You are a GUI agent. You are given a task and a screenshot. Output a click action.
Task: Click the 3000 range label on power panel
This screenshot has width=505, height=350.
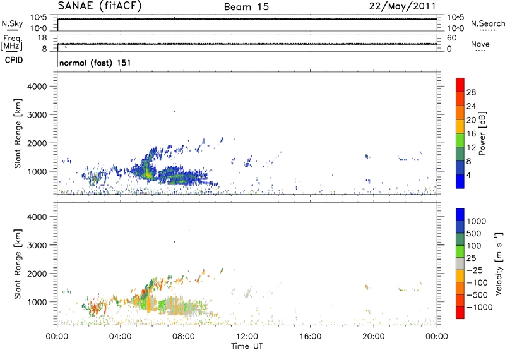click(x=37, y=115)
